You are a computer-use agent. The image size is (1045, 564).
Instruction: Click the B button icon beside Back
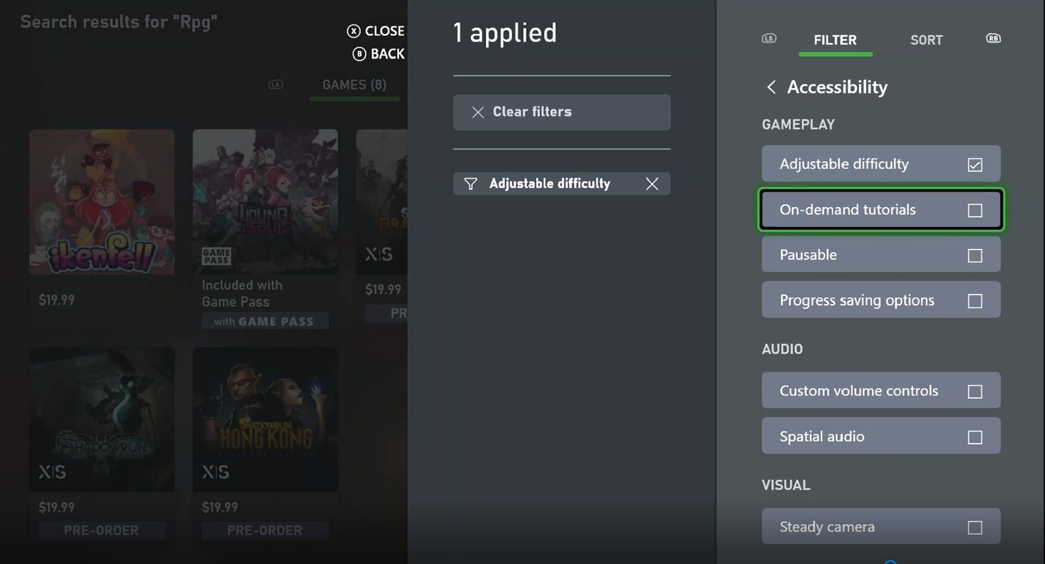[359, 54]
